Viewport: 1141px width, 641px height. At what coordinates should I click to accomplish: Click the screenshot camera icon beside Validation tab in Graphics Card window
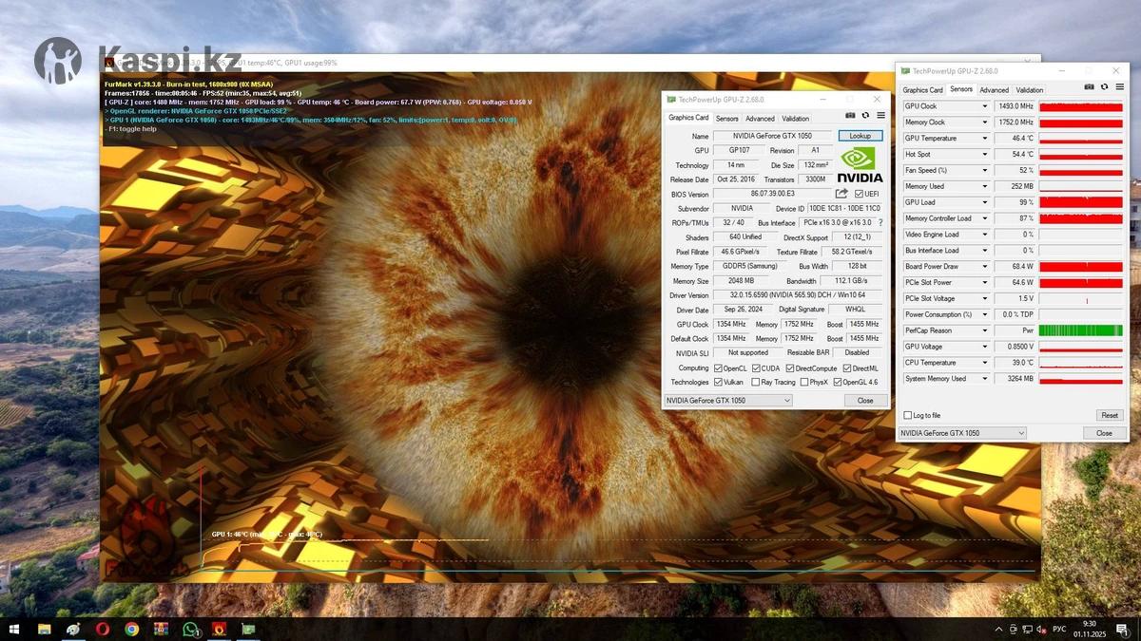pyautogui.click(x=850, y=116)
